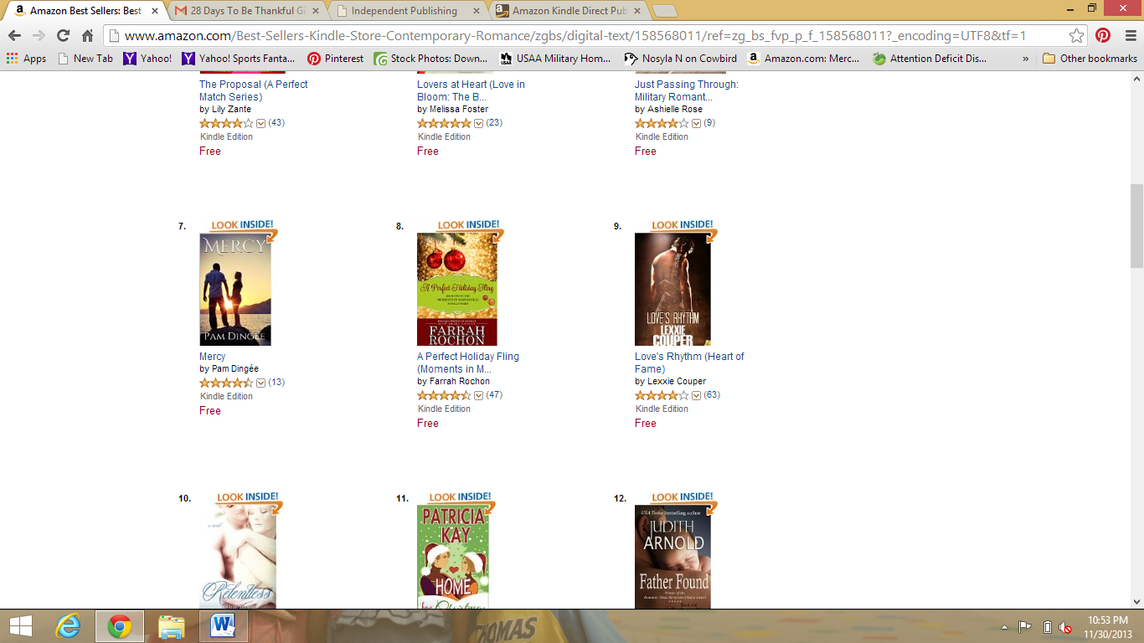Bookmark this page with the star icon

(x=1077, y=35)
